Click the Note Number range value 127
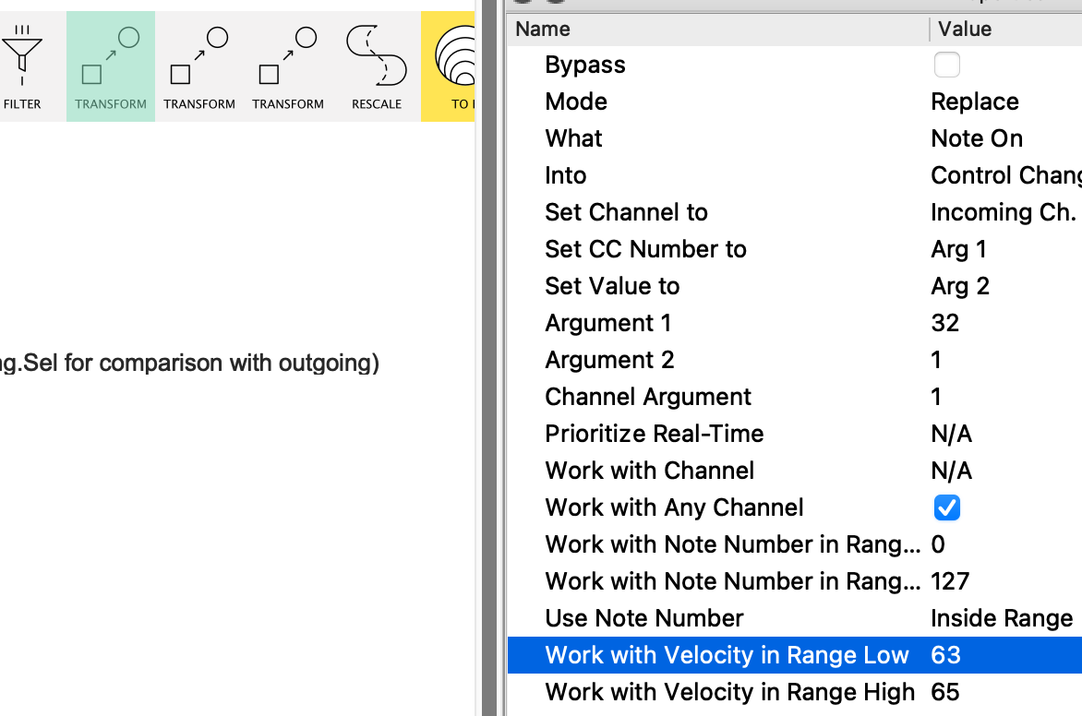 (950, 581)
